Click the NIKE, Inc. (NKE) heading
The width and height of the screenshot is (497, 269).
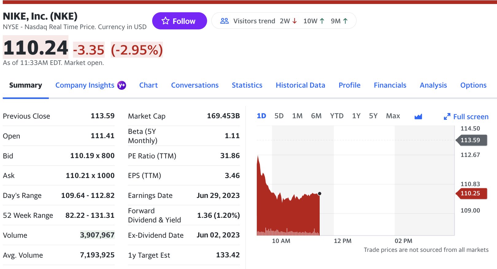click(x=40, y=16)
